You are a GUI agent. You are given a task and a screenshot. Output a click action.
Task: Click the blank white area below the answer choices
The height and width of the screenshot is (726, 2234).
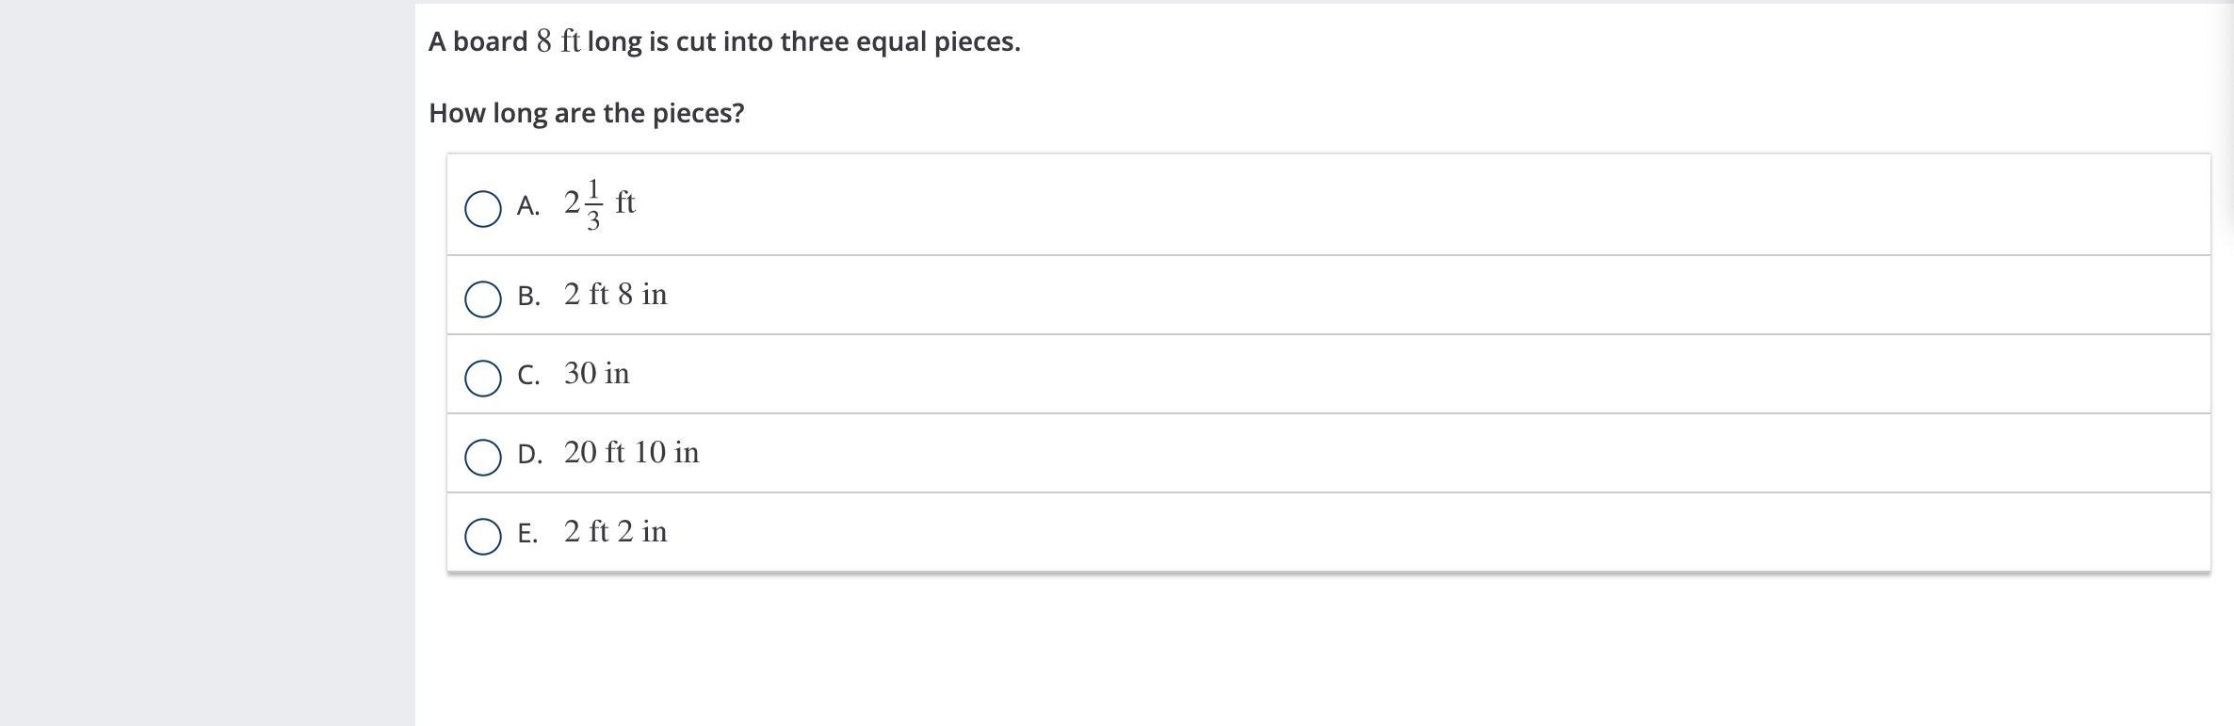click(x=1319, y=650)
